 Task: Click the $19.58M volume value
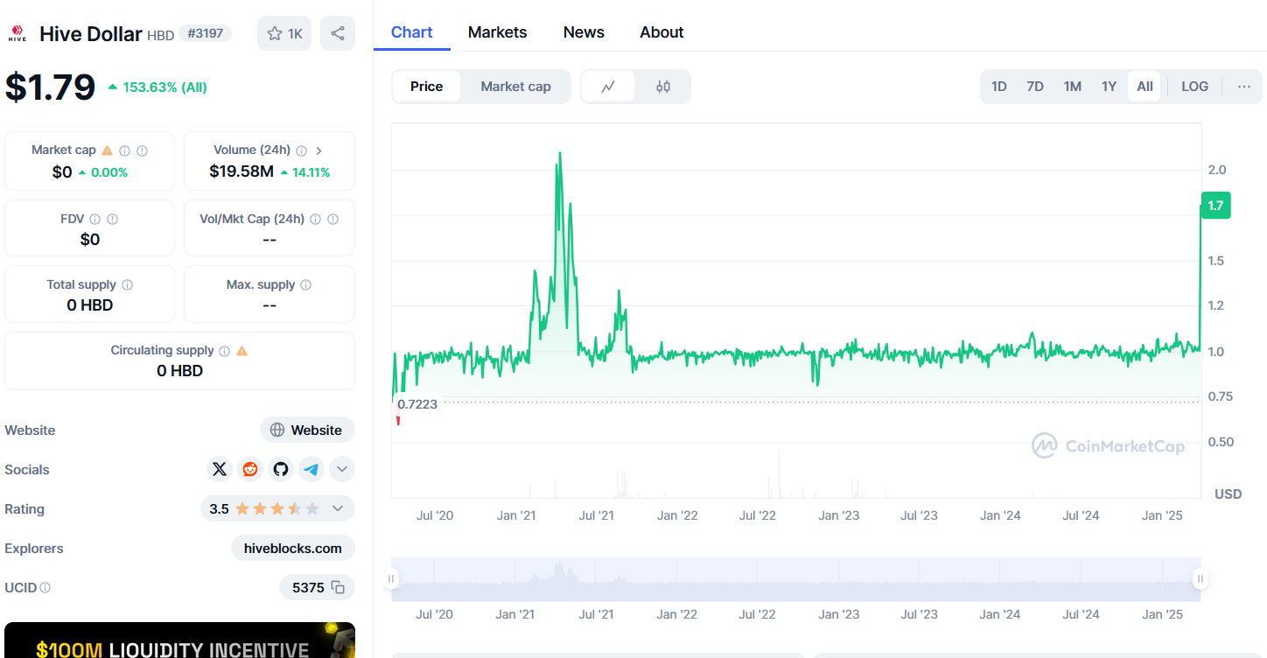coord(241,171)
